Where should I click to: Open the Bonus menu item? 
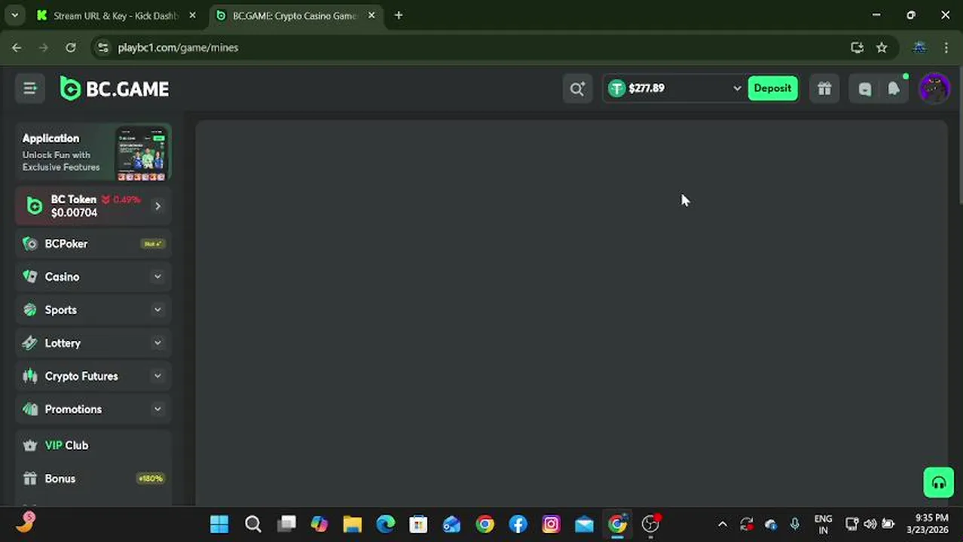click(93, 479)
